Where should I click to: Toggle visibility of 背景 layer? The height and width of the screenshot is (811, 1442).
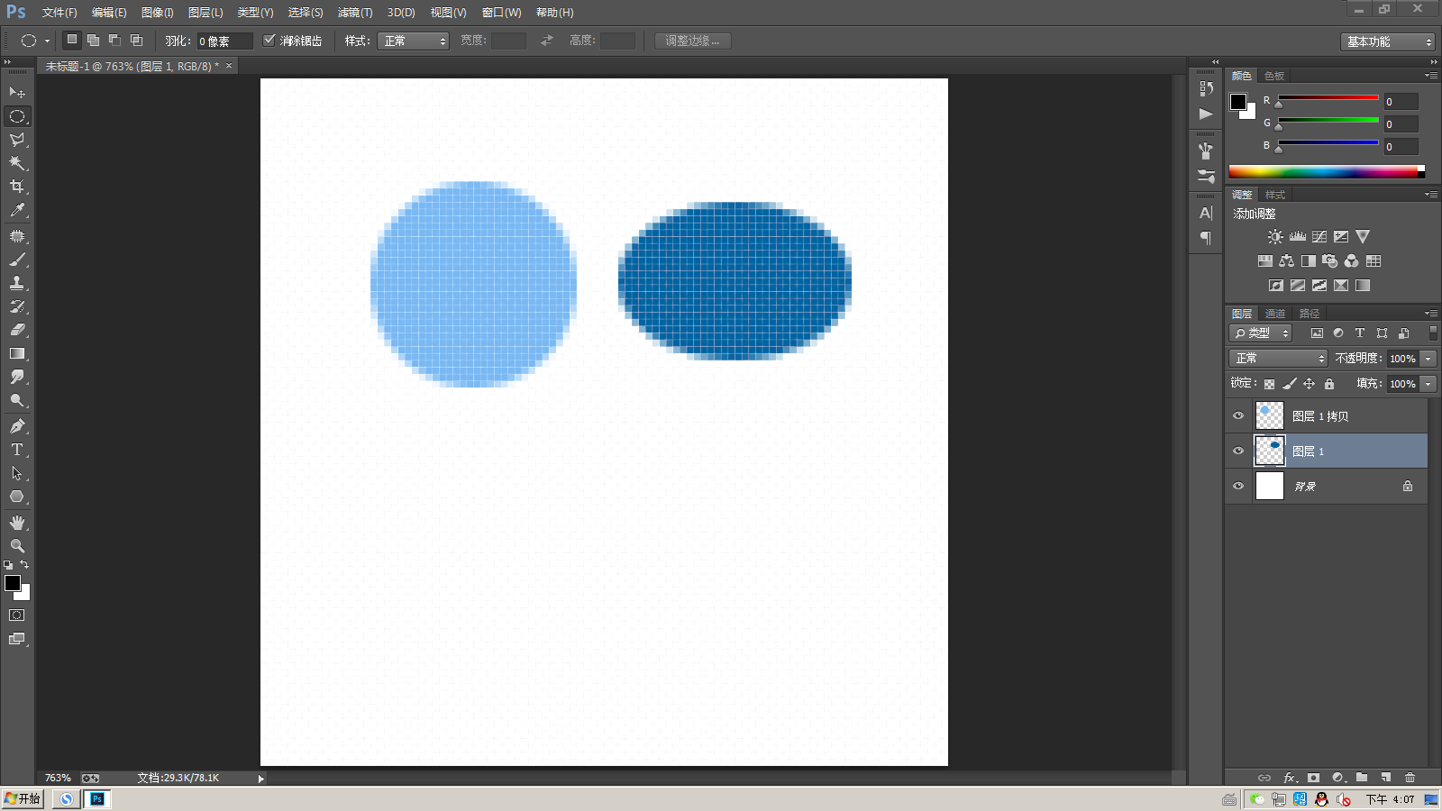click(x=1238, y=486)
